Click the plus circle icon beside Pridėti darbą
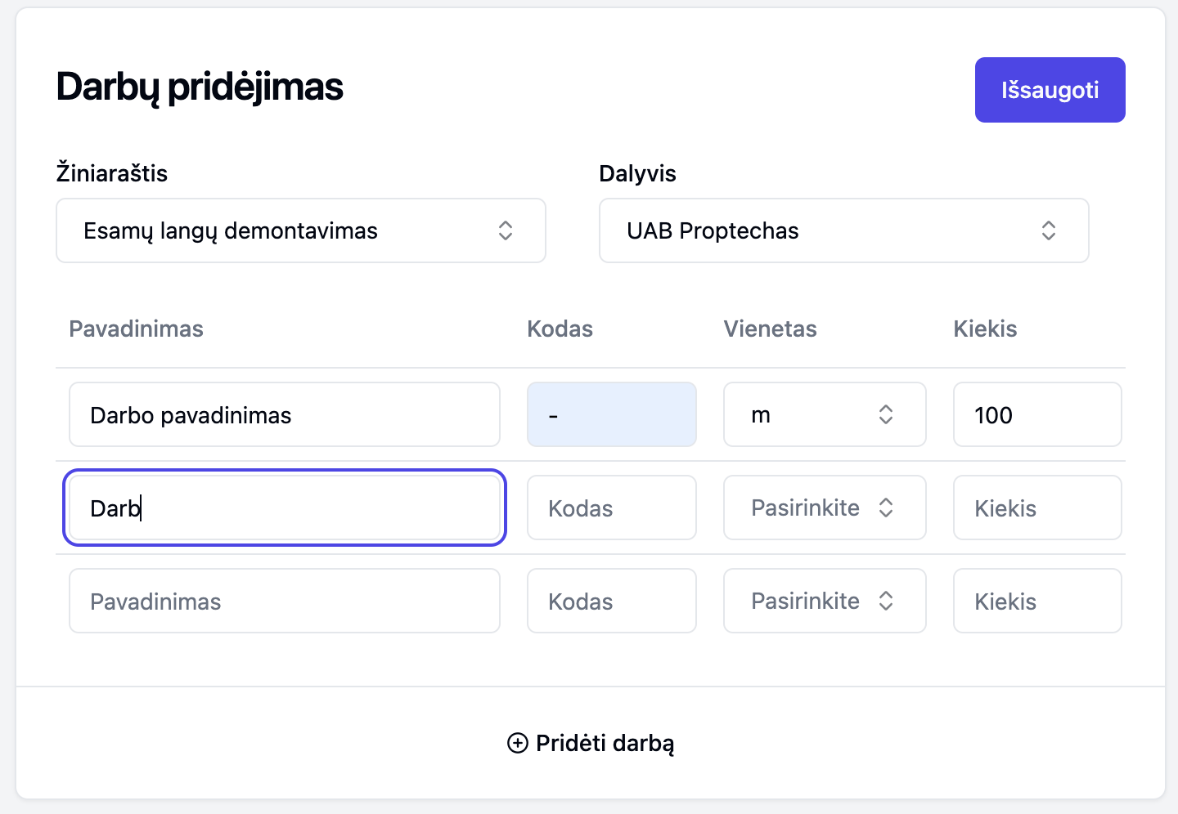This screenshot has height=814, width=1178. tap(518, 743)
